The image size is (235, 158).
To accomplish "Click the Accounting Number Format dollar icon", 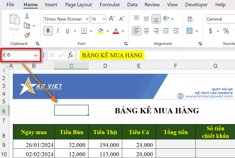I will [211, 31].
